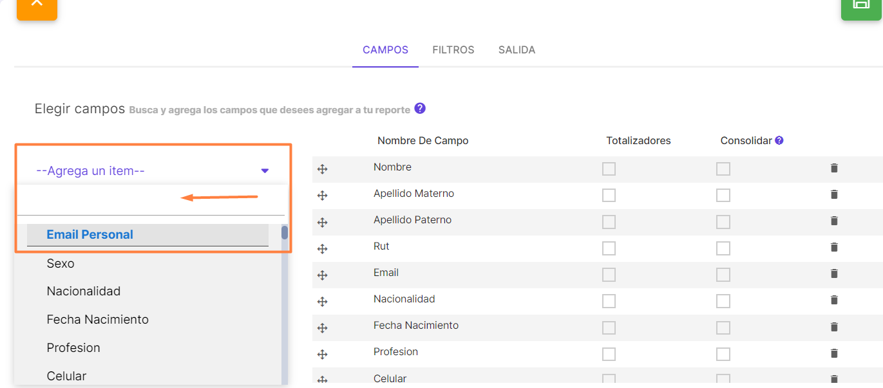
Task: Enable Totalizadores checkbox for Email
Action: (609, 274)
